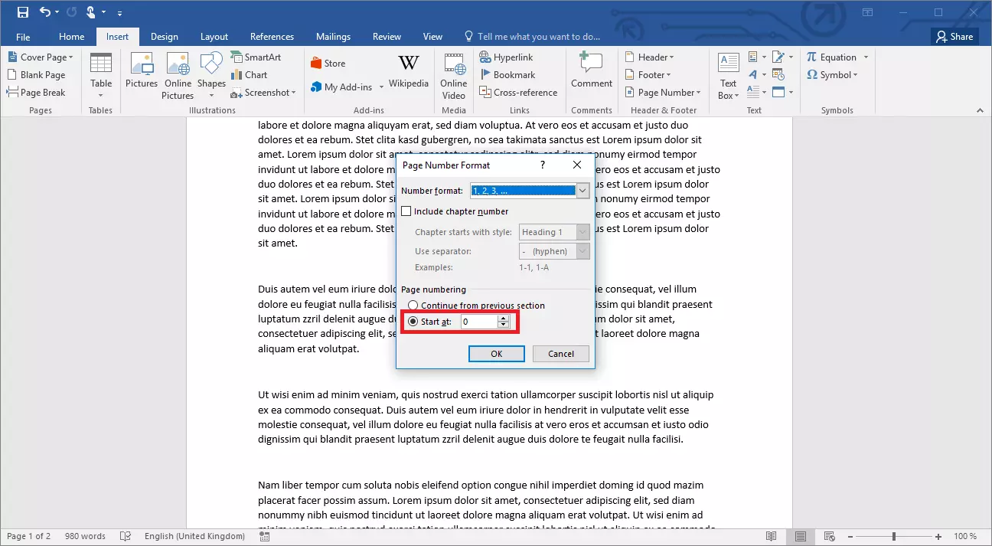Select the Start at radio button

pos(413,322)
